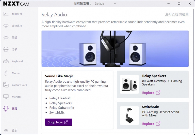Open the Lighting sun icon in the sidebar
This screenshot has width=195, height=135.
6,37
